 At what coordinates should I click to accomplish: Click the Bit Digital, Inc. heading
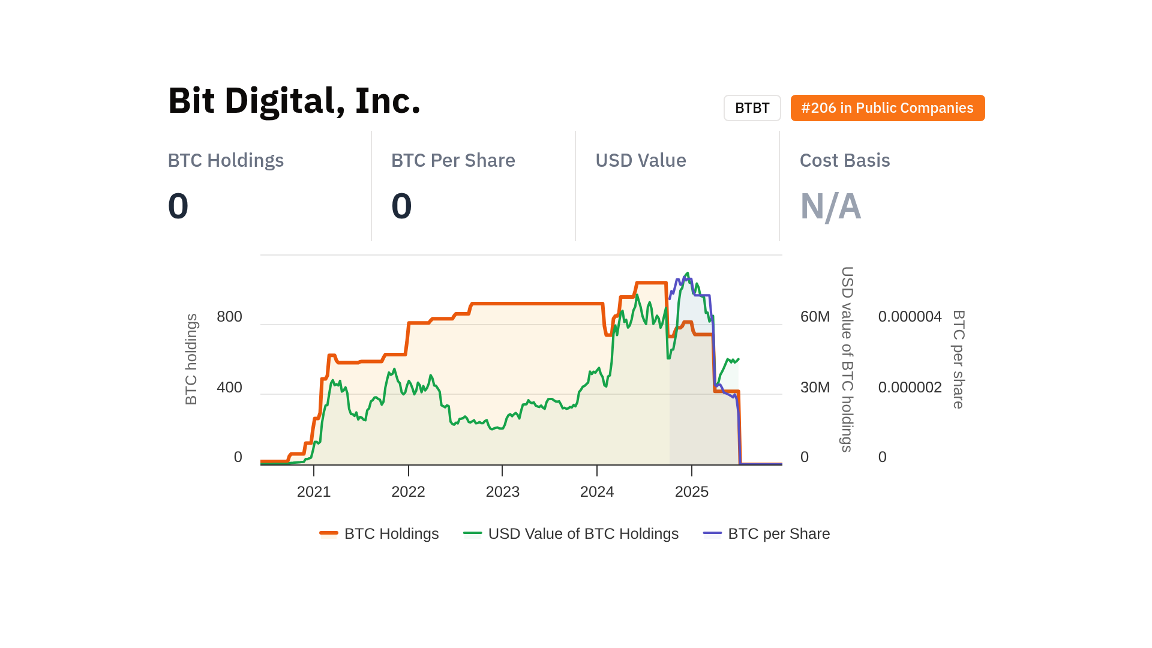point(294,100)
